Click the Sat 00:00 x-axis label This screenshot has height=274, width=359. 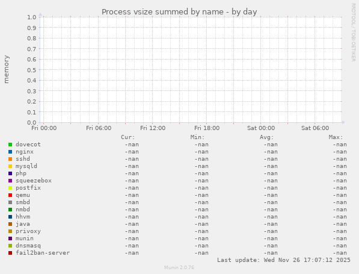click(261, 128)
